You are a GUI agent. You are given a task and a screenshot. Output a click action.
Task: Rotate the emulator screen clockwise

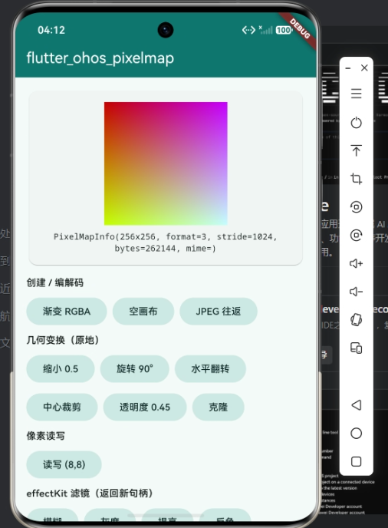point(356,235)
